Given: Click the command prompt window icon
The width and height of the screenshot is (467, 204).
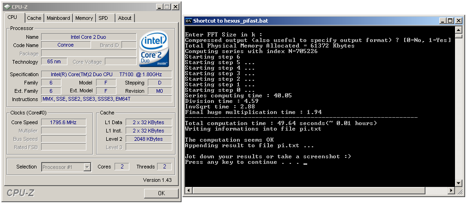Looking at the screenshot, I should coord(188,21).
